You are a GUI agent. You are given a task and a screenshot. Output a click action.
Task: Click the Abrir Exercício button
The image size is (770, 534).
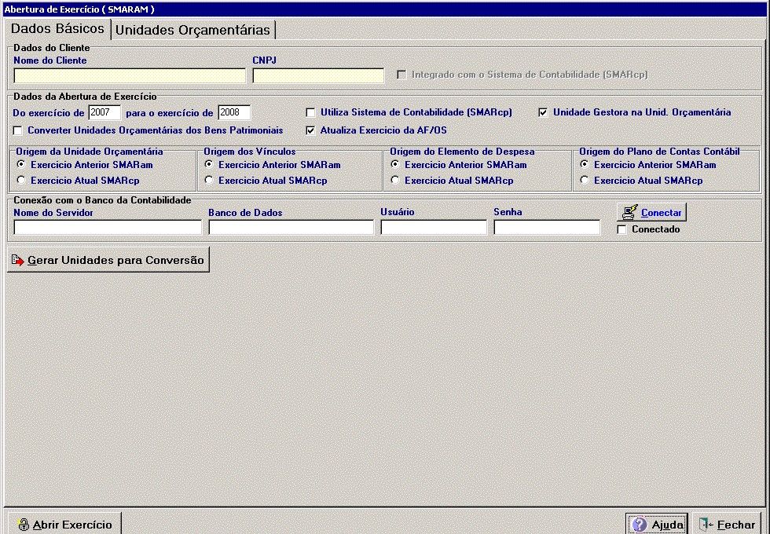[64, 525]
